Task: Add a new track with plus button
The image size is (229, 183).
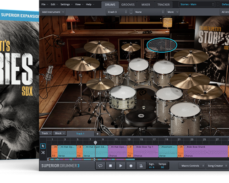Action: [x=98, y=134]
